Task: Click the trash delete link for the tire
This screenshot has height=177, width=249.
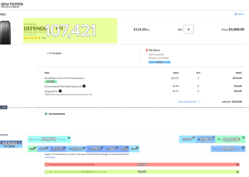Action: 239,14
